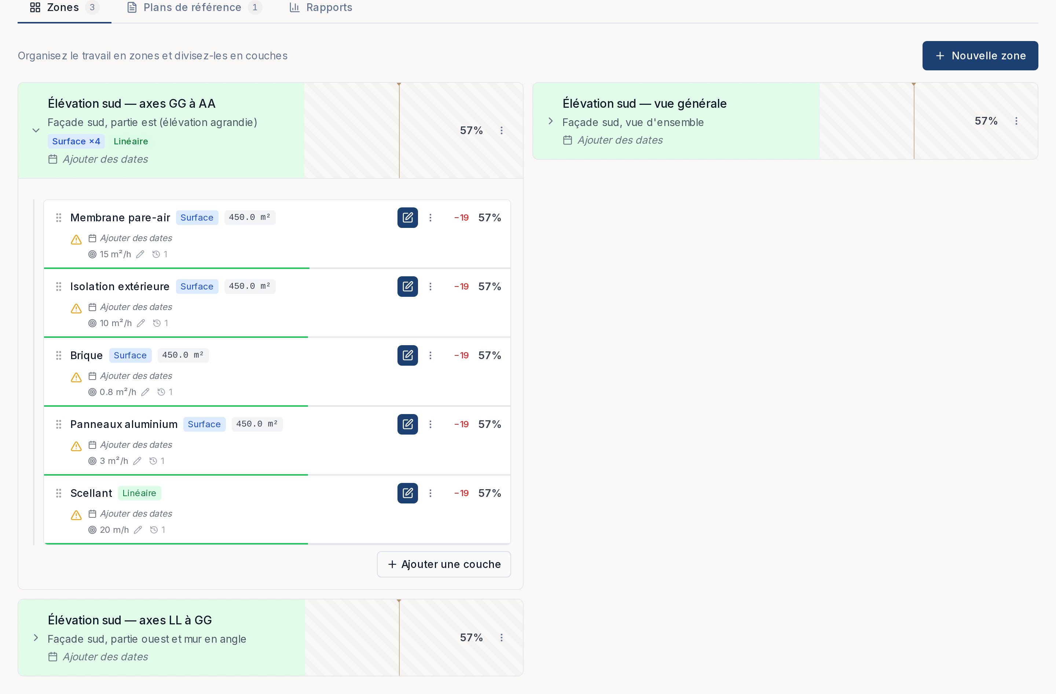Edit the 0.8 m²/h rate for Brique
The height and width of the screenshot is (694, 1056).
click(x=145, y=392)
